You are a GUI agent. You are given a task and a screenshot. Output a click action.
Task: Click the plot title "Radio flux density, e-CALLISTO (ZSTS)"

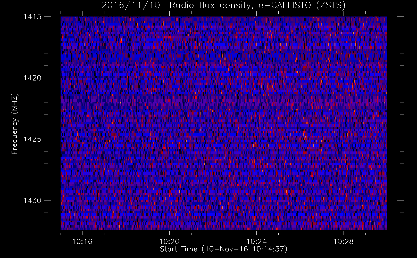coord(257,5)
